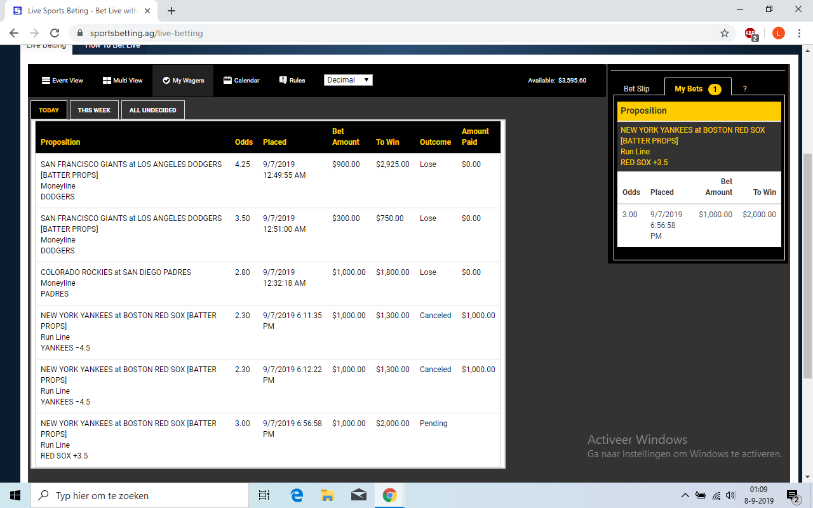Click the How To Bet Live tab
The height and width of the screenshot is (508, 813).
pyautogui.click(x=113, y=46)
